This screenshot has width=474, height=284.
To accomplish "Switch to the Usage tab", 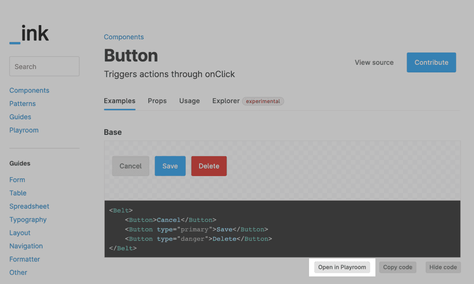I will (x=190, y=101).
